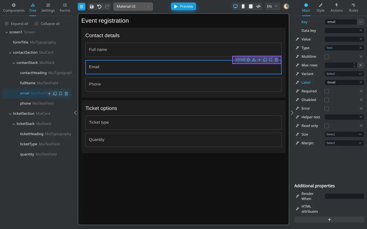Click bookmark icon on email tree row

click(61, 94)
